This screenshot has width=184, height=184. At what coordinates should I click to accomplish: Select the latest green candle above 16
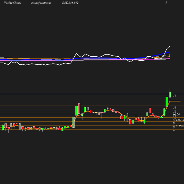click(170, 95)
